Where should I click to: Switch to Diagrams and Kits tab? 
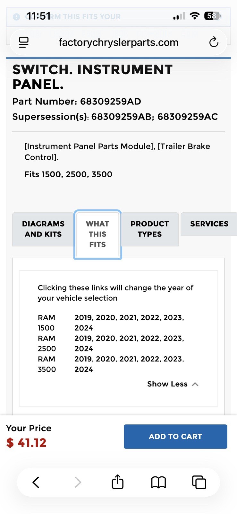coord(43,229)
